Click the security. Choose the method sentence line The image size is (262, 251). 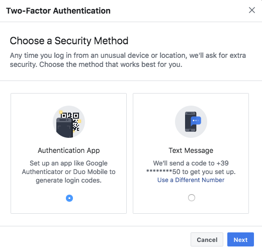(96, 64)
